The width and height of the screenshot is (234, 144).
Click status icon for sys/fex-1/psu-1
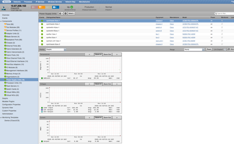tap(42, 34)
